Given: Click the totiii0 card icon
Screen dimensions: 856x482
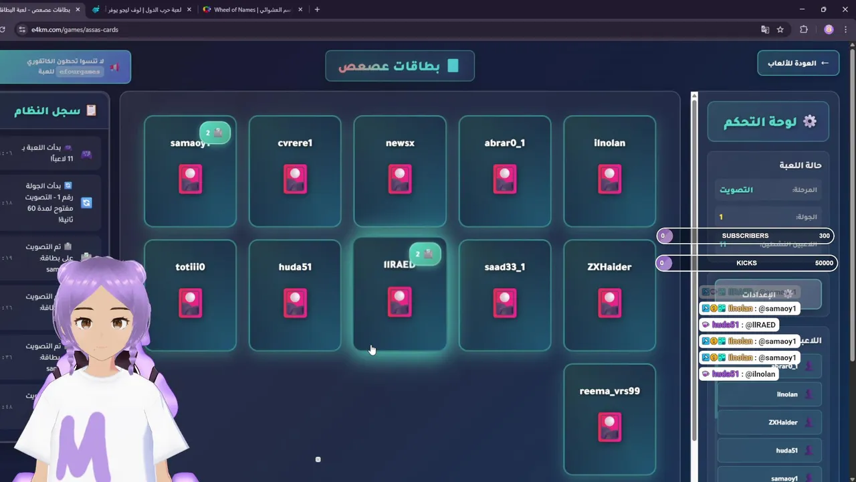Looking at the screenshot, I should tap(190, 303).
